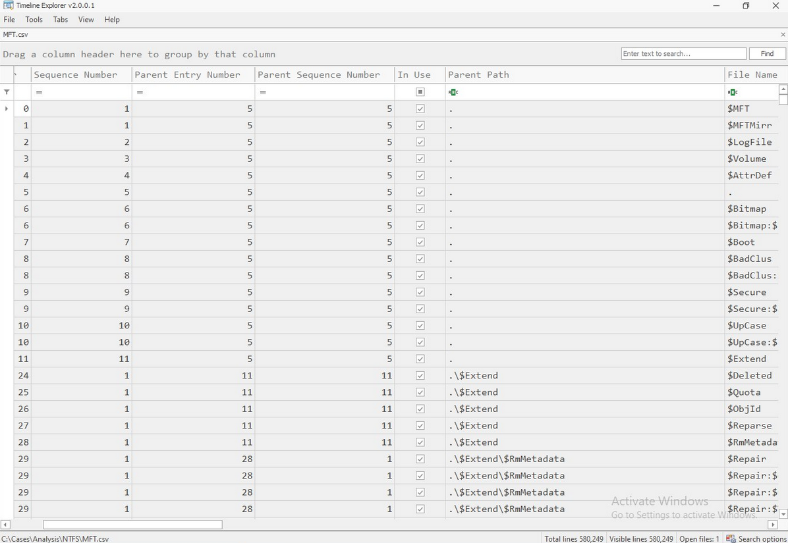Open Search options in the status bar
The image size is (788, 543).
tap(756, 538)
